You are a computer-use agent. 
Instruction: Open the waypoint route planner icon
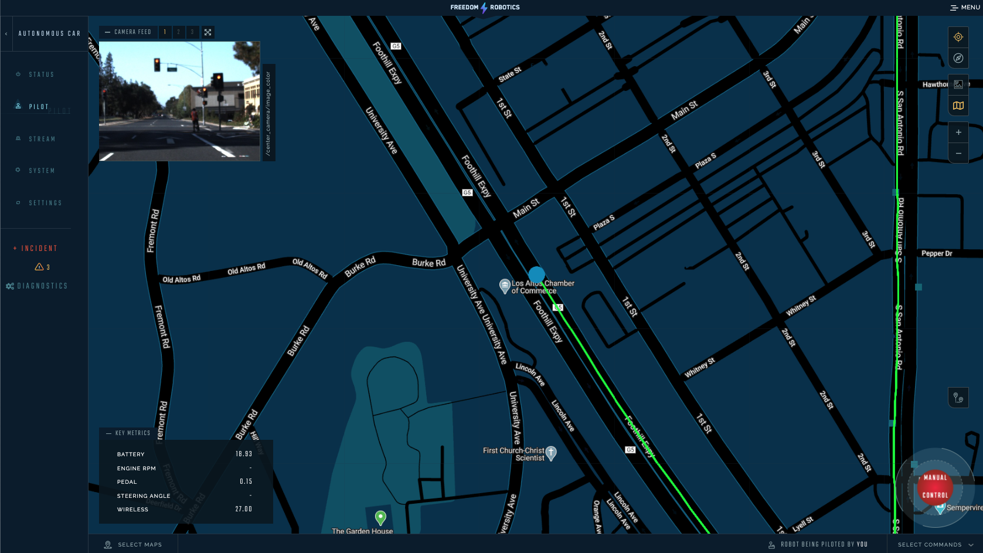point(958,398)
